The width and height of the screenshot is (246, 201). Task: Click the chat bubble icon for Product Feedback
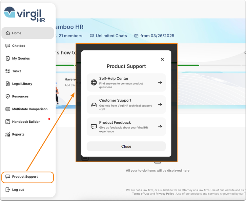tap(94, 127)
